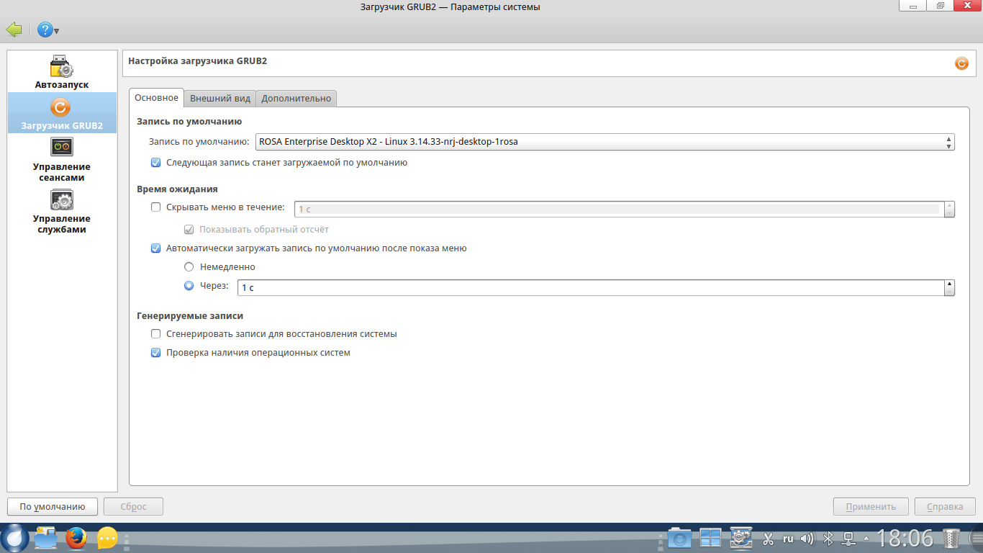
Task: Switch to the Дополнительно tab
Action: 296,99
